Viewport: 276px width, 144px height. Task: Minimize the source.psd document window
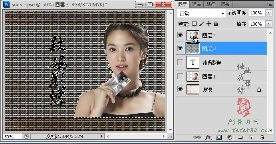pyautogui.click(x=140, y=4)
